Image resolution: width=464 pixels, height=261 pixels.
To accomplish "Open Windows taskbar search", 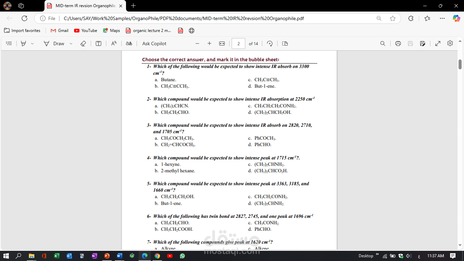I will tap(19, 256).
